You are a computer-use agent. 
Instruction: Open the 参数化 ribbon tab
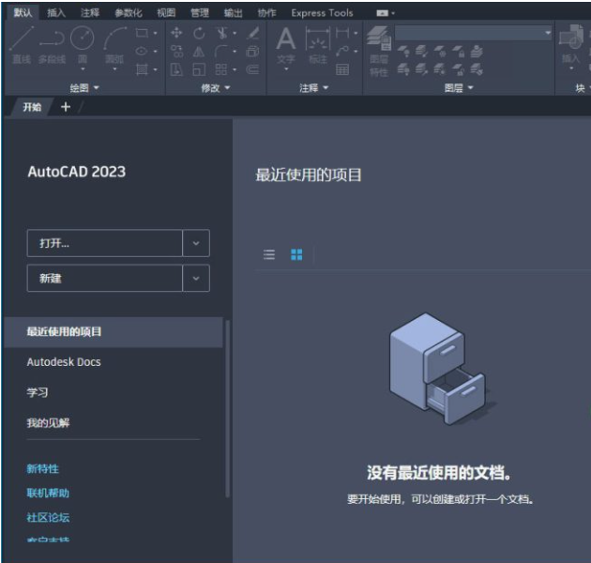coord(129,13)
